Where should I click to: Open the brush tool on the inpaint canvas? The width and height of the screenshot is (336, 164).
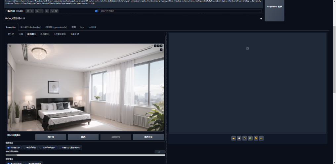click(161, 50)
